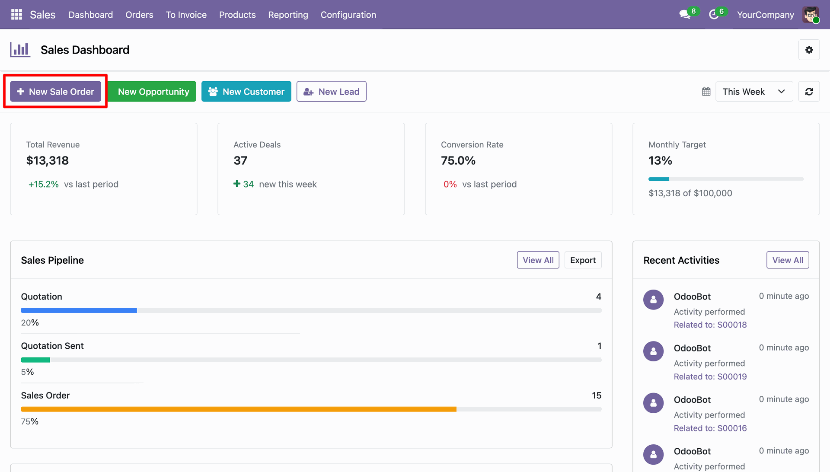Image resolution: width=830 pixels, height=472 pixels.
Task: Open the apps grid menu icon
Action: pyautogui.click(x=16, y=15)
